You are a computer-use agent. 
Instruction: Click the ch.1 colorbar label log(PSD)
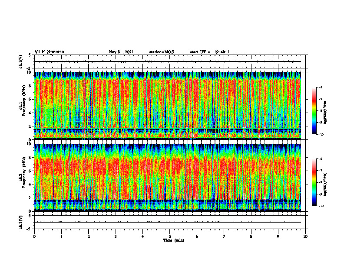[325, 113]
